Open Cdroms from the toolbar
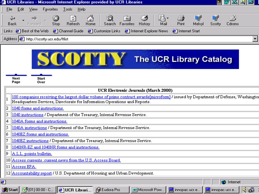 coord(233,20)
